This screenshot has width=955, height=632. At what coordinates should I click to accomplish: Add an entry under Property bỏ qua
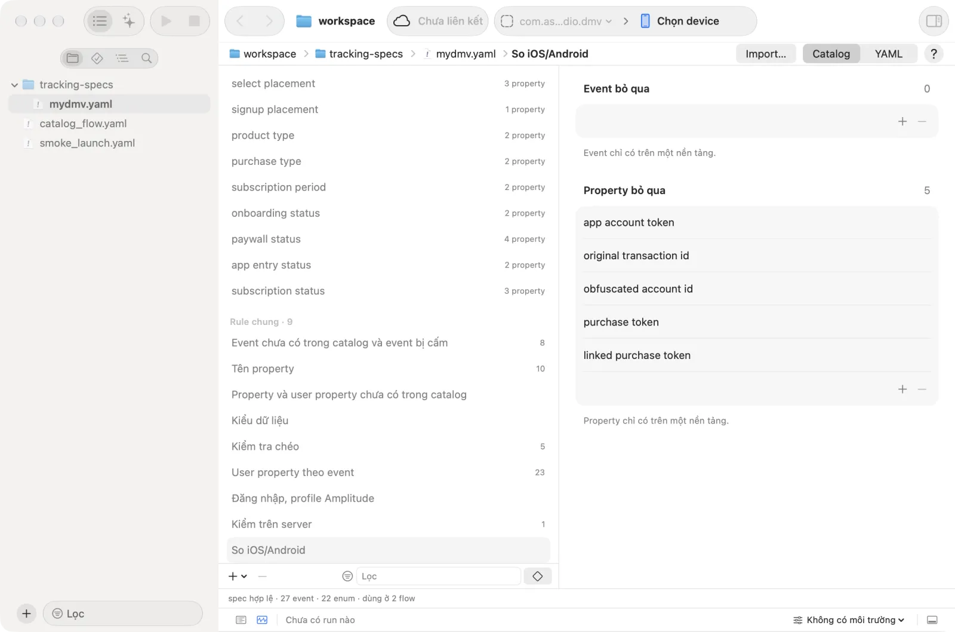point(902,389)
